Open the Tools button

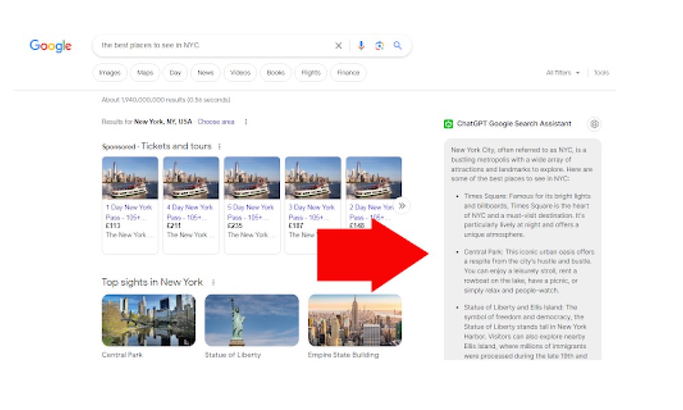[x=602, y=72]
